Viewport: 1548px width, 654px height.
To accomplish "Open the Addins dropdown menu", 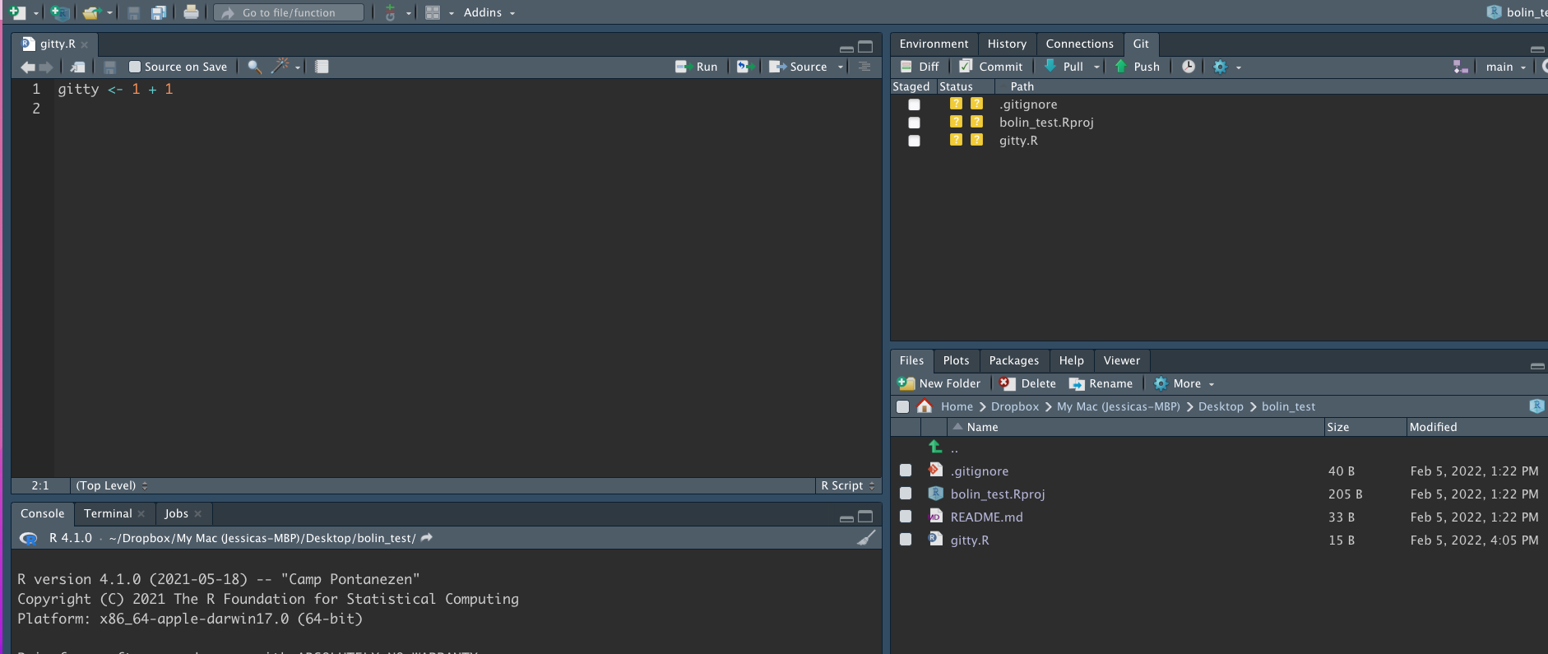I will pyautogui.click(x=489, y=12).
